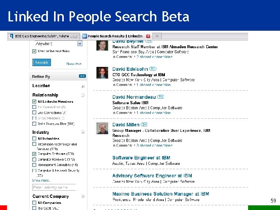The image size is (280, 210).
Task: Click the LinkedIn favicon on the tab
Action: (x=85, y=36)
